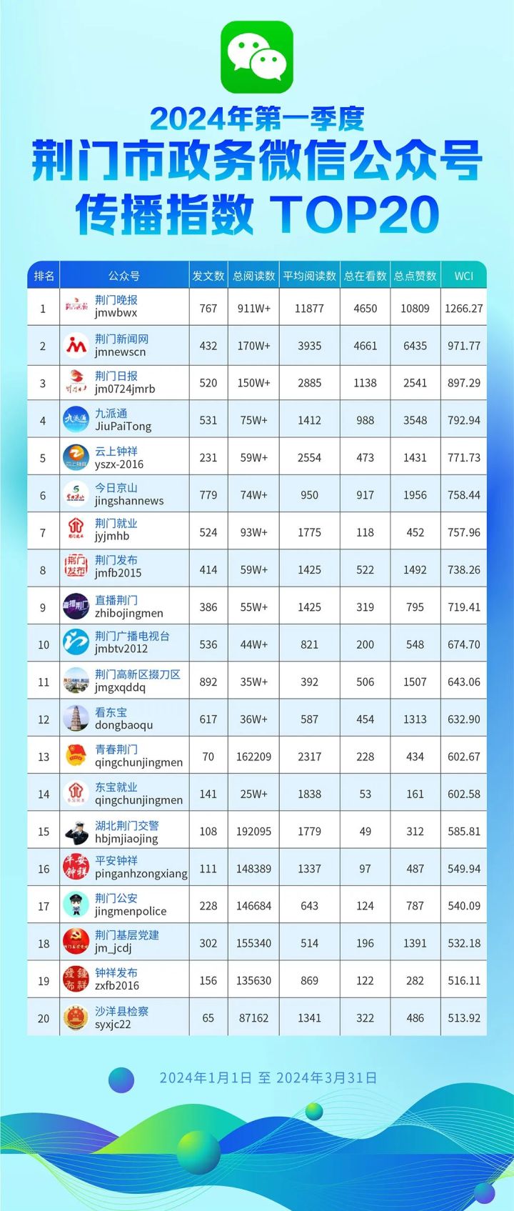Click the 荆门晚报 account logo
The image size is (514, 1211).
coord(76,307)
